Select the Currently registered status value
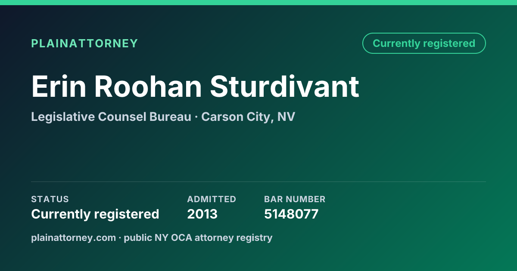Screen dimensions: 517x271 click(95, 214)
